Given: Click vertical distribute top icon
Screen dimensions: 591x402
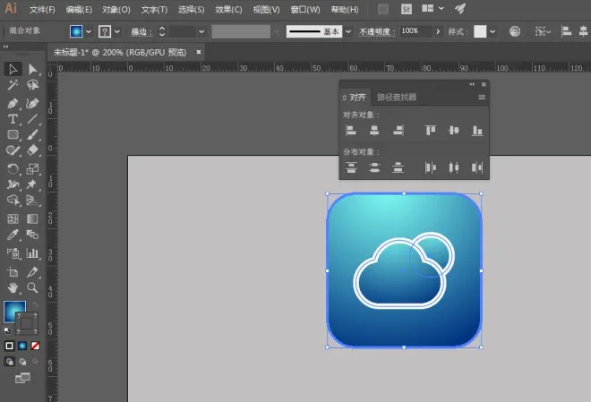Looking at the screenshot, I should click(x=351, y=167).
